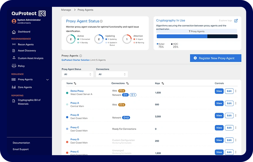Image resolution: width=253 pixels, height=162 pixels.
Task: Click the QuProtect R3 logo icon
Action: (x=42, y=14)
